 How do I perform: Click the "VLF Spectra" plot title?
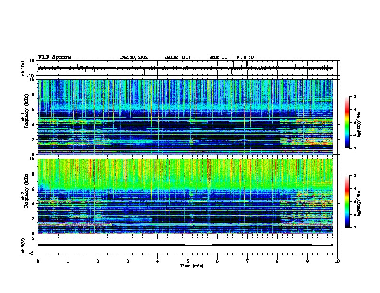[54, 57]
